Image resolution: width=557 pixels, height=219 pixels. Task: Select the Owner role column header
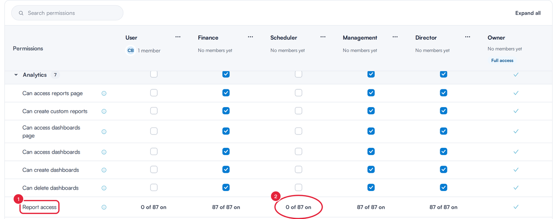[496, 38]
